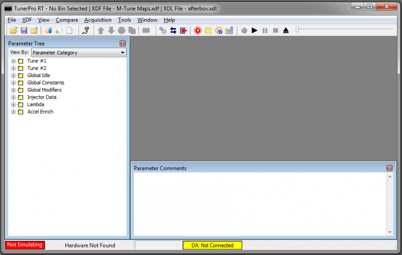
Task: Close the Parameter Comments panel
Action: tap(389, 168)
